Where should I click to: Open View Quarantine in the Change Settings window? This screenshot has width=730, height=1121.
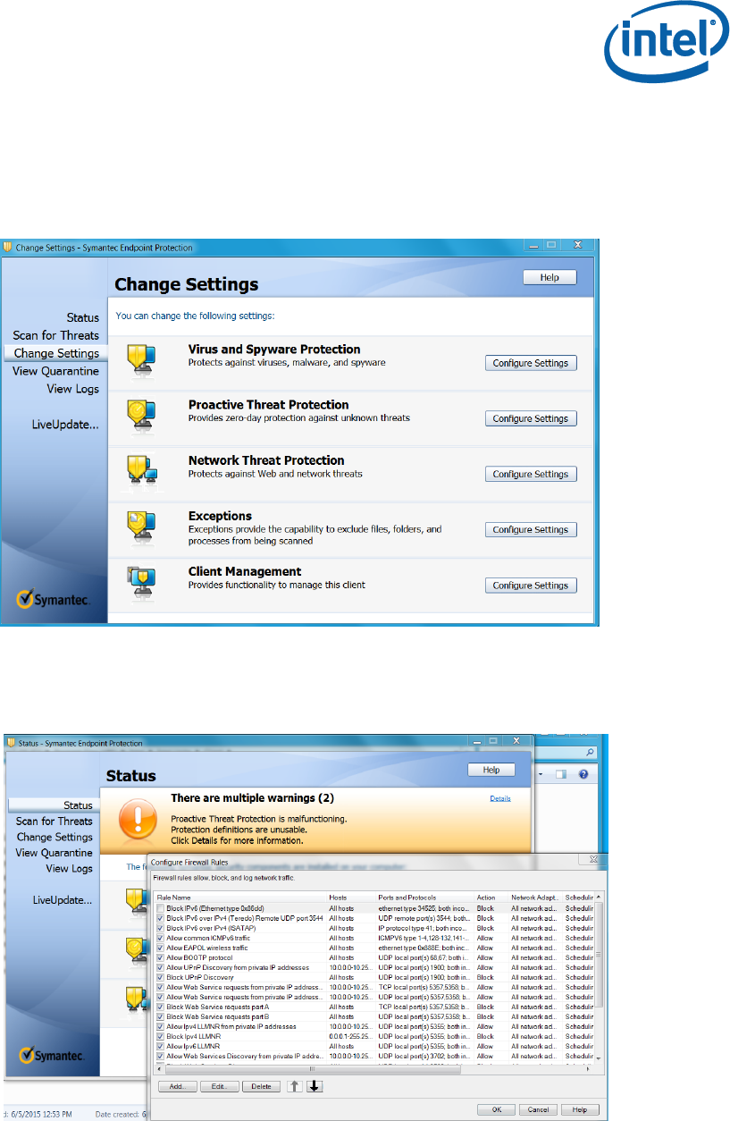pos(55,371)
